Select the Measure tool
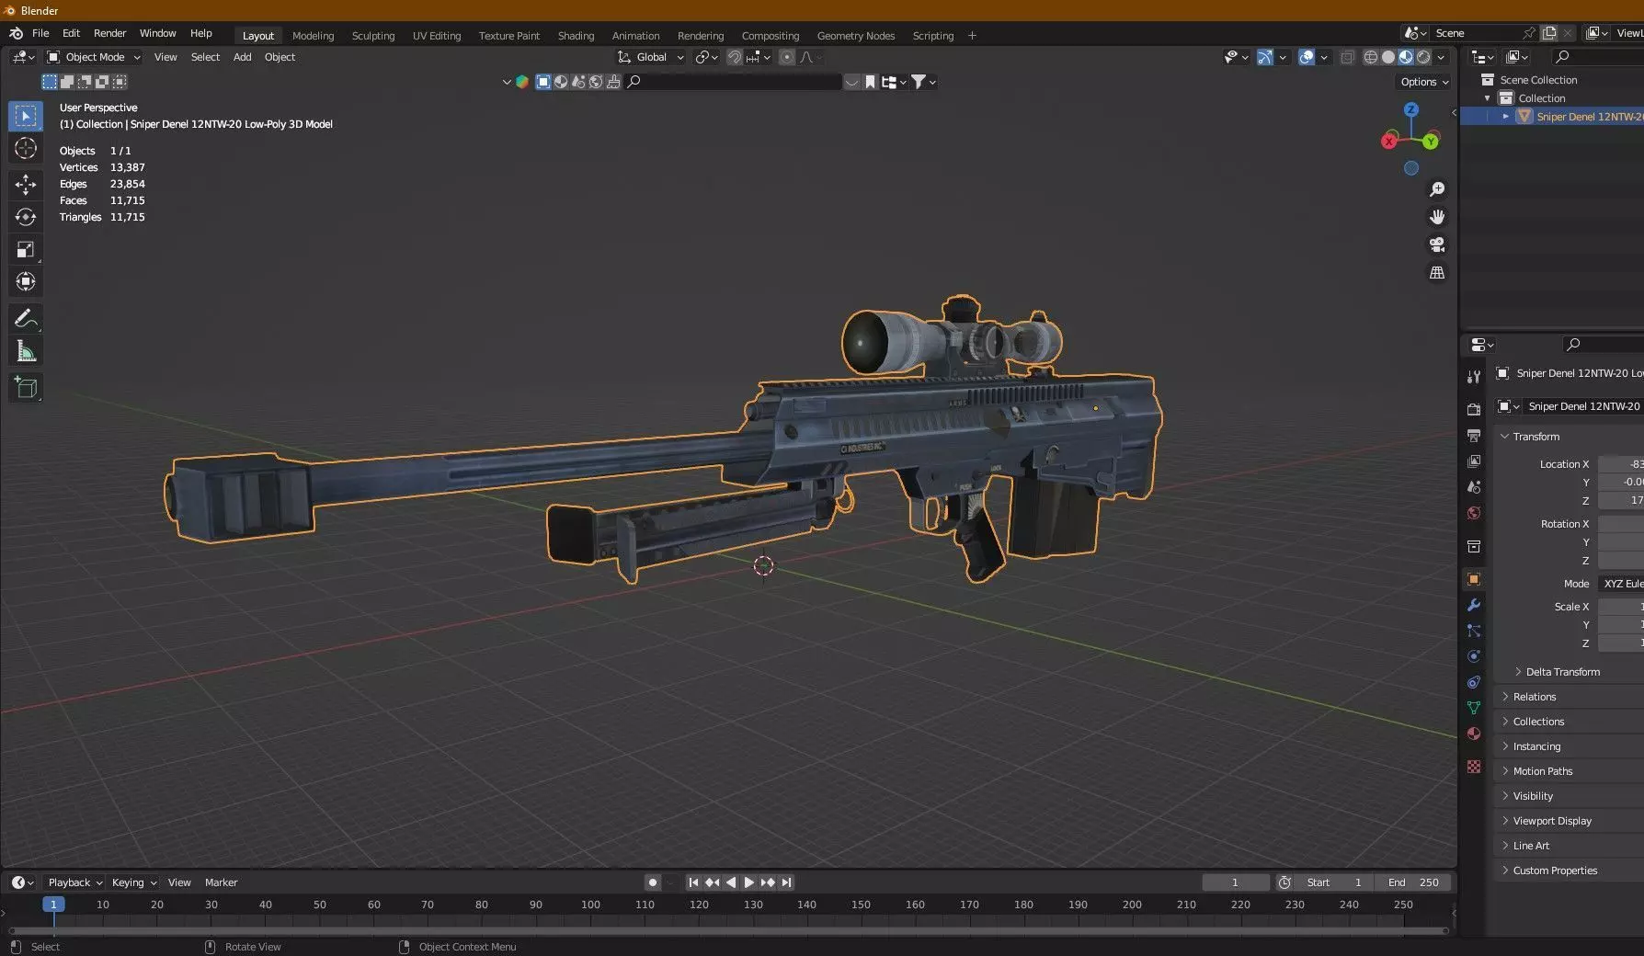1644x956 pixels. [26, 351]
